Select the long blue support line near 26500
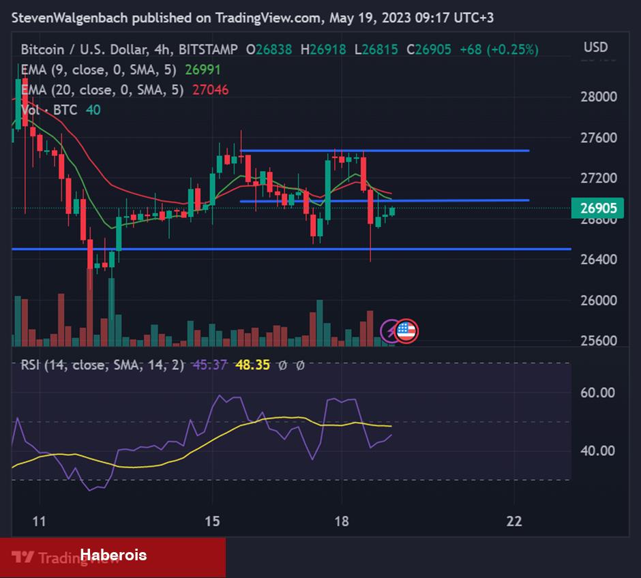 coord(291,249)
